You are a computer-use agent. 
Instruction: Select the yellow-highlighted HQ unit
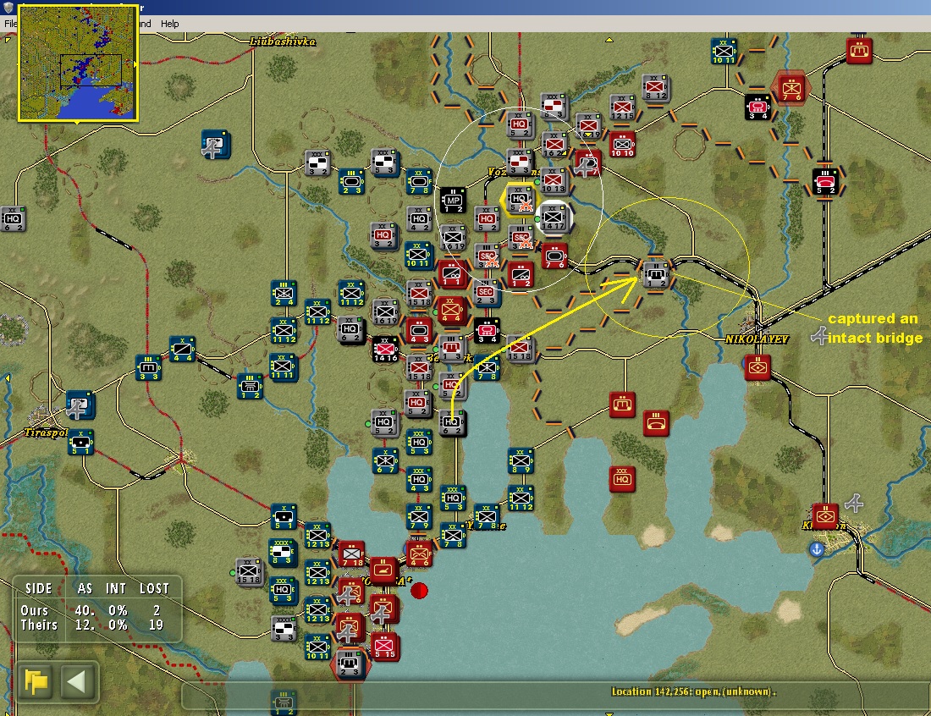click(x=519, y=200)
